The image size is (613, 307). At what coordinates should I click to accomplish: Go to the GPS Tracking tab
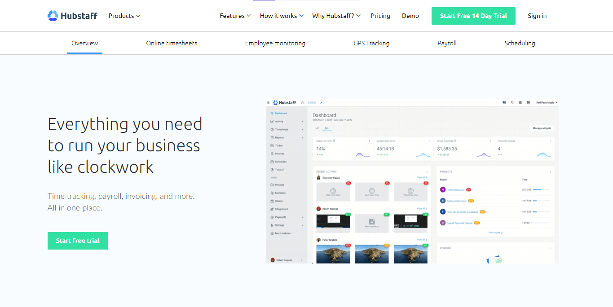[371, 43]
